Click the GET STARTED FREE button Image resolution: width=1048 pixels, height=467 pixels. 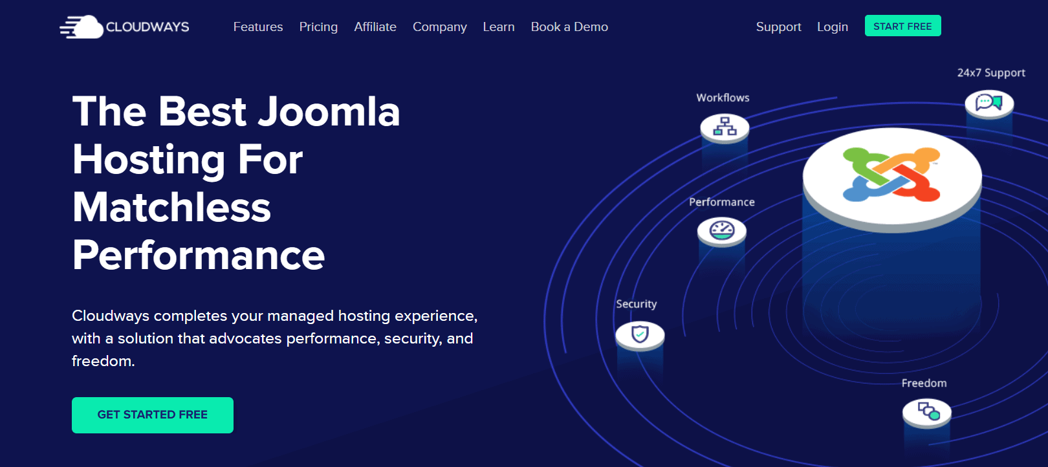[x=153, y=415]
